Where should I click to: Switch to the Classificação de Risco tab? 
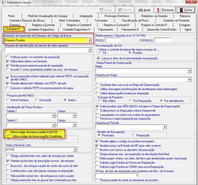pyautogui.click(x=135, y=20)
